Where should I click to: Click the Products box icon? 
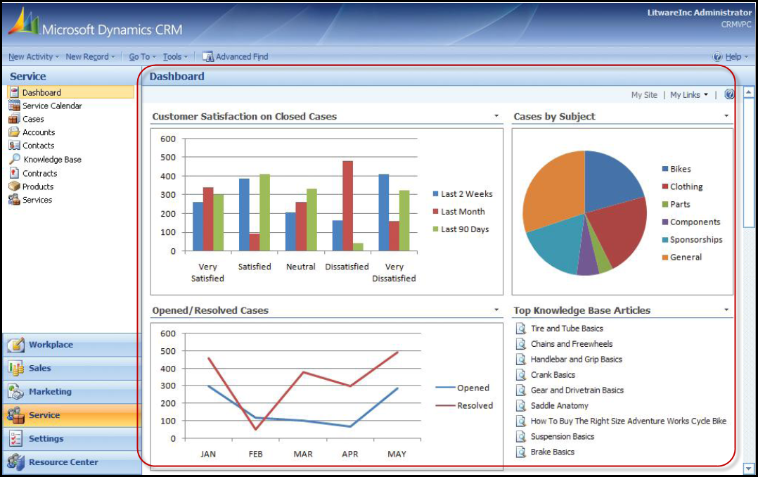point(14,186)
